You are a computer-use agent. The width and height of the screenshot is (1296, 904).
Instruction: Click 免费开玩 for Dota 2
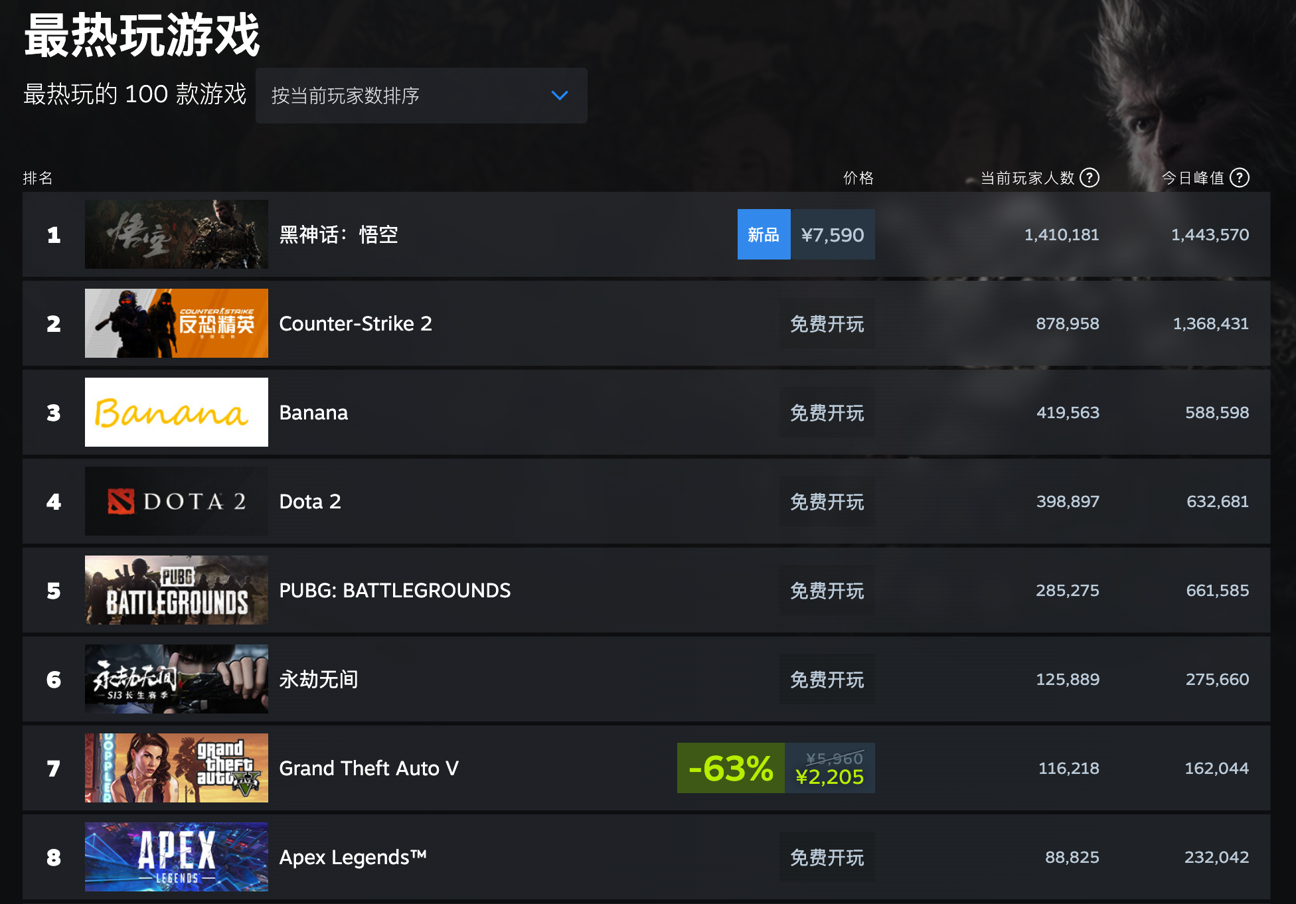[827, 501]
